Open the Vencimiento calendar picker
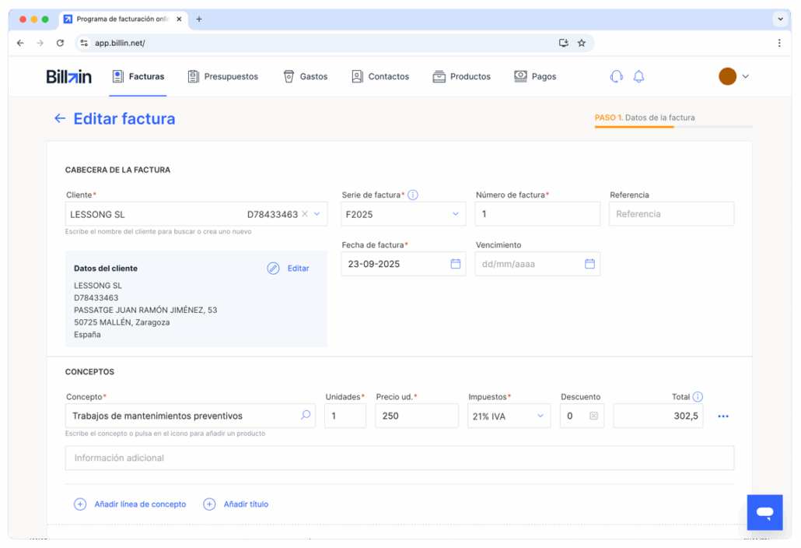This screenshot has width=801, height=548. coord(589,264)
